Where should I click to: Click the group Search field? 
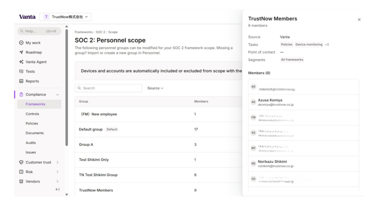(108, 88)
